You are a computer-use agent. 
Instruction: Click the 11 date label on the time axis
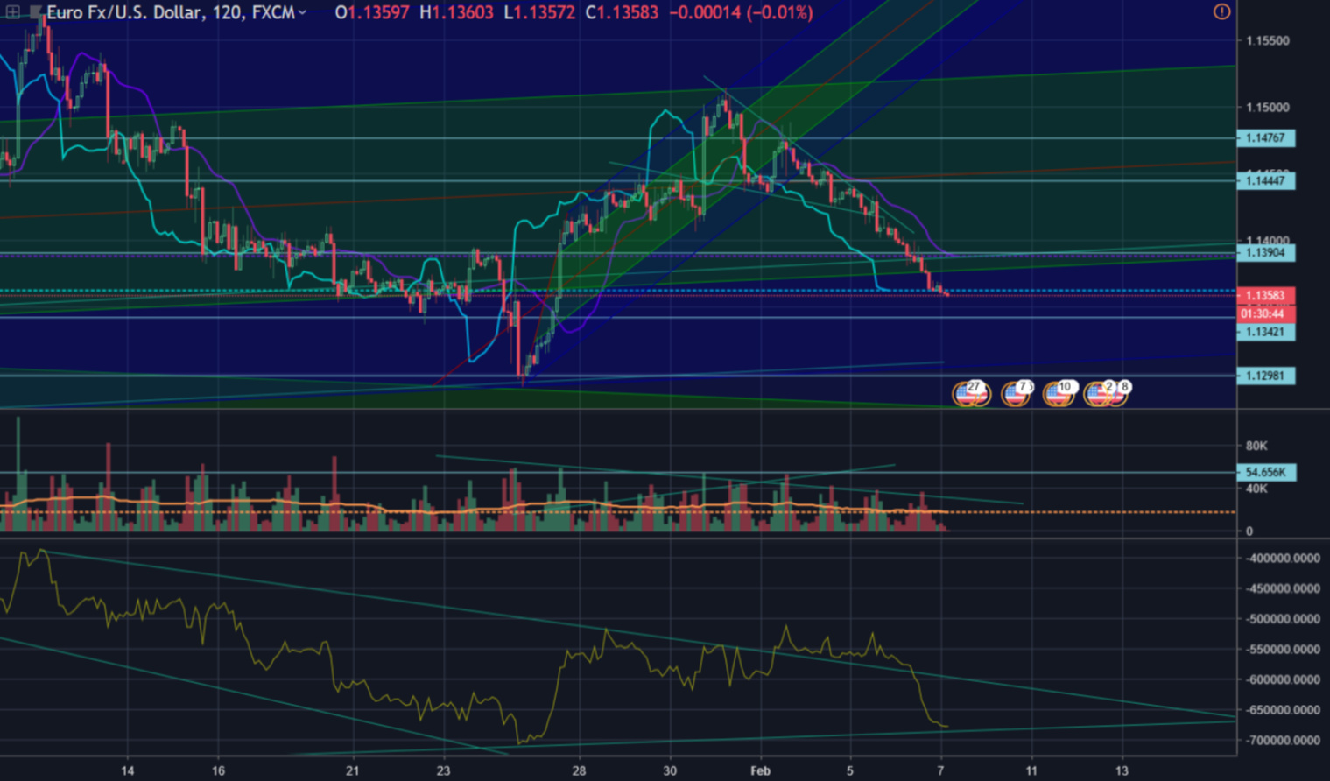click(x=1031, y=771)
